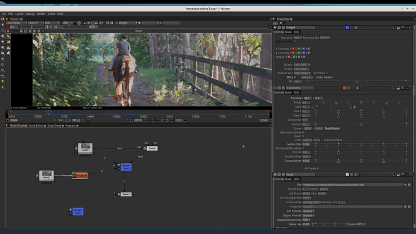Image resolution: width=416 pixels, height=234 pixels.
Task: Open the Layout menu
Action: coord(19,14)
